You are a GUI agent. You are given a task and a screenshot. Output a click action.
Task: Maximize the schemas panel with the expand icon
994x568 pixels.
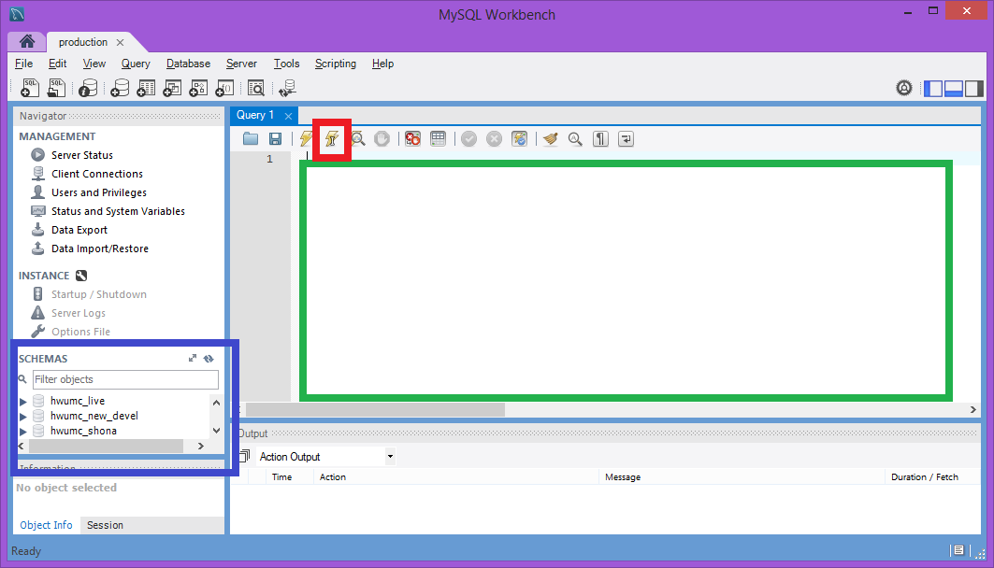(x=193, y=359)
